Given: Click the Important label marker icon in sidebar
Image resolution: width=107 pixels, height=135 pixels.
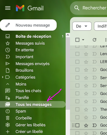Looking at the screenshot, I should pos(8,57).
